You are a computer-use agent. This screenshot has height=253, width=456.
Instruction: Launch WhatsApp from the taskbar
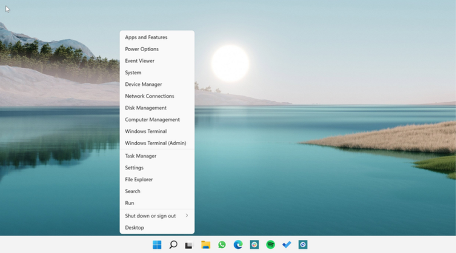click(x=222, y=245)
